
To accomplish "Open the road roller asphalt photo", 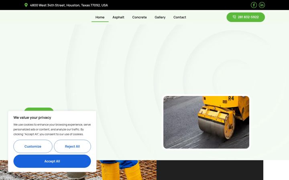I will [x=206, y=122].
